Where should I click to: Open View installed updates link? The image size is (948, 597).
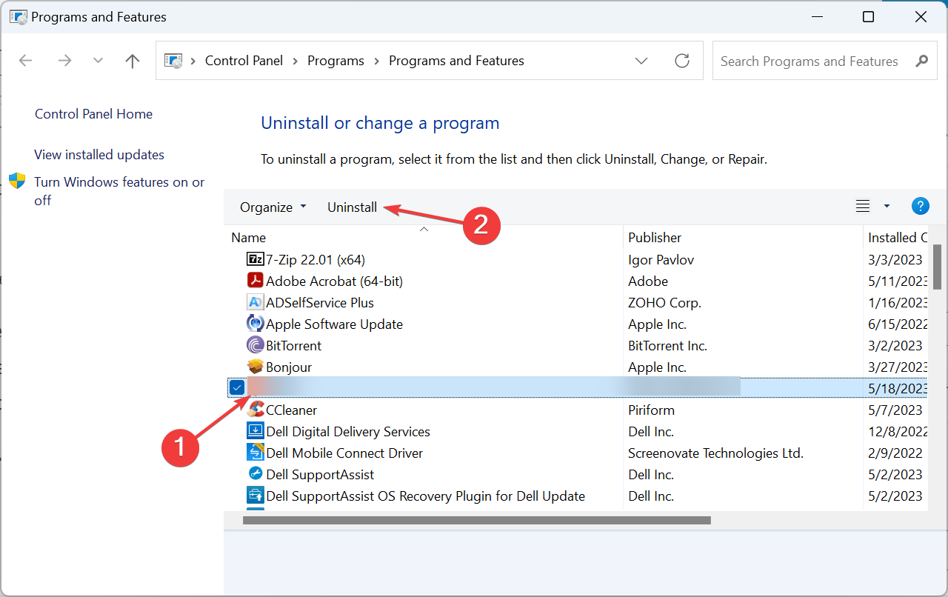tap(99, 155)
